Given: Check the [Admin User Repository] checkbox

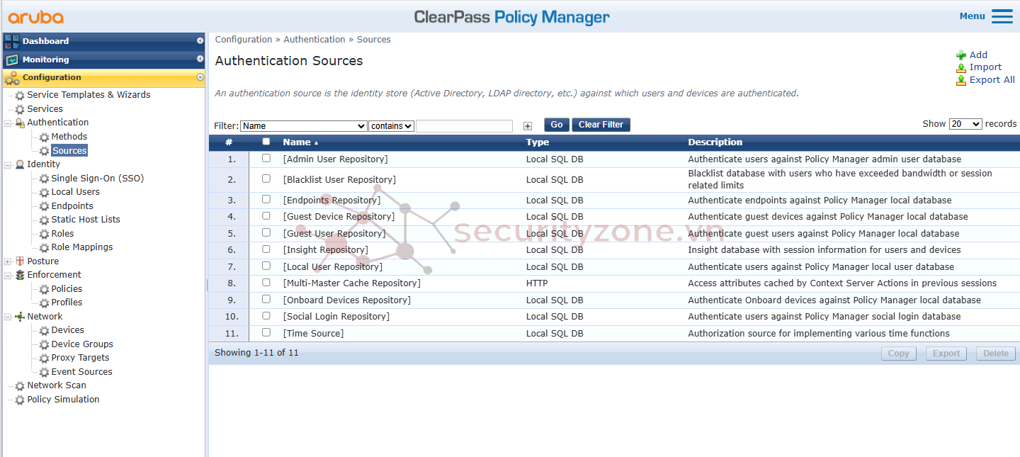Looking at the screenshot, I should tap(266, 159).
